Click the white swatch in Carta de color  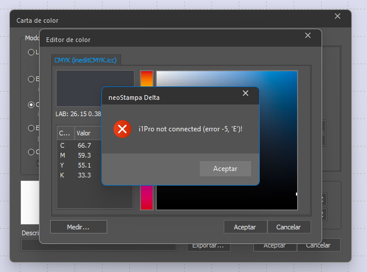pyautogui.click(x=30, y=203)
